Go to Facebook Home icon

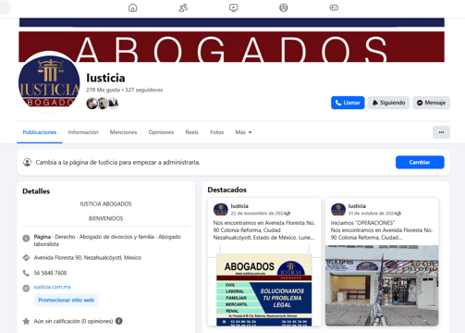[132, 7]
